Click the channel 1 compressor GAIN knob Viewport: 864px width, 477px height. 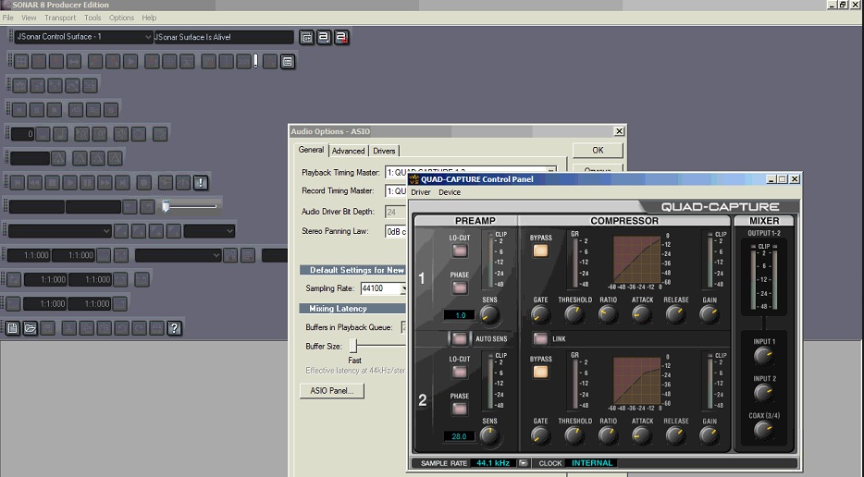point(710,315)
